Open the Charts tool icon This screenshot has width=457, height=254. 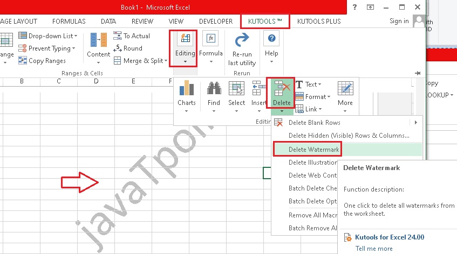[187, 88]
